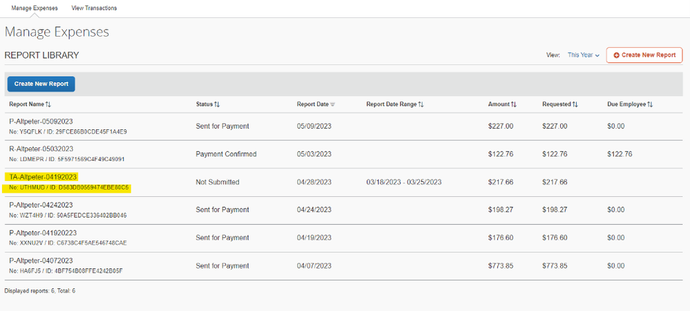Viewport: 690px width, 311px height.
Task: Open report R-Altpeter-05032023
Action: [x=41, y=149]
